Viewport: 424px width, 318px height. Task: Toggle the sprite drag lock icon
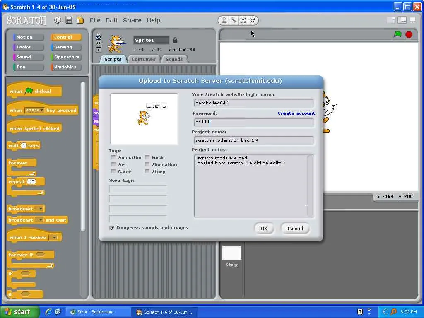pyautogui.click(x=175, y=40)
